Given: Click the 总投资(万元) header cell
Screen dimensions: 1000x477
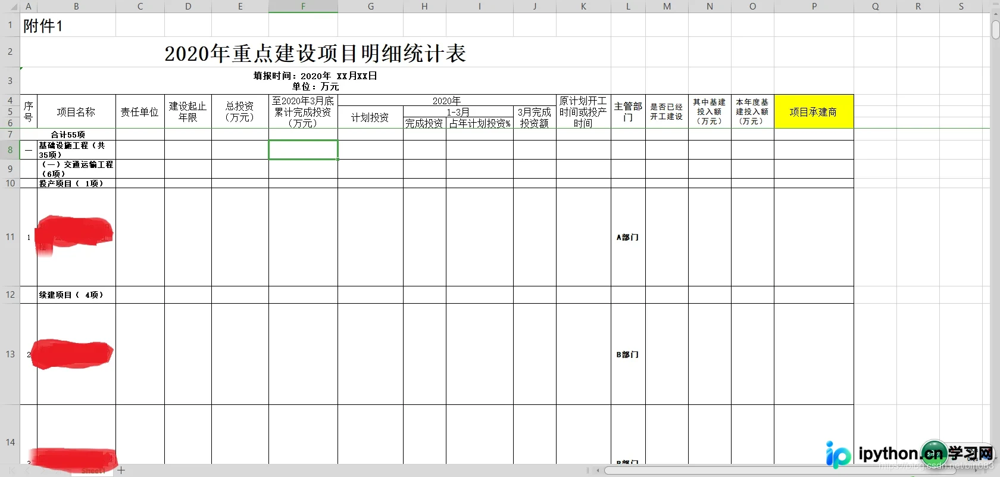Looking at the screenshot, I should click(x=240, y=111).
